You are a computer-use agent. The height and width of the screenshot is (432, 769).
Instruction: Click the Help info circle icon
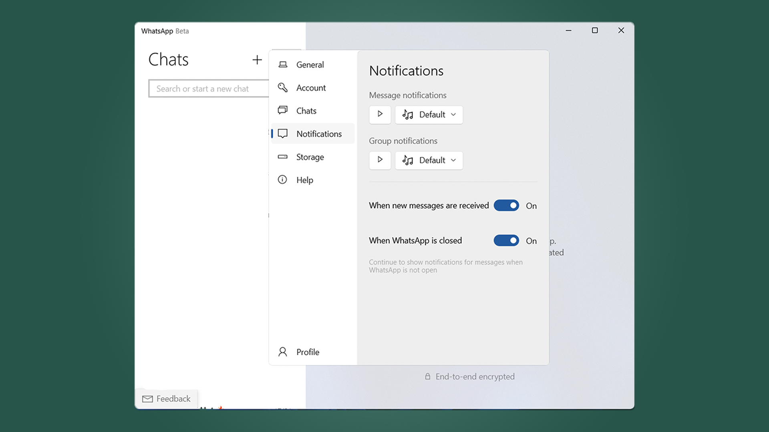(283, 180)
